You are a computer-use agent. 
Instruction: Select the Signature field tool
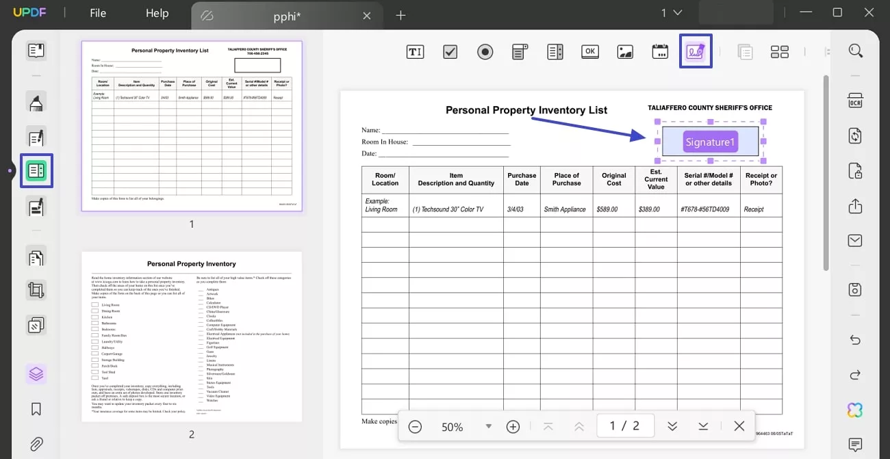(x=696, y=51)
